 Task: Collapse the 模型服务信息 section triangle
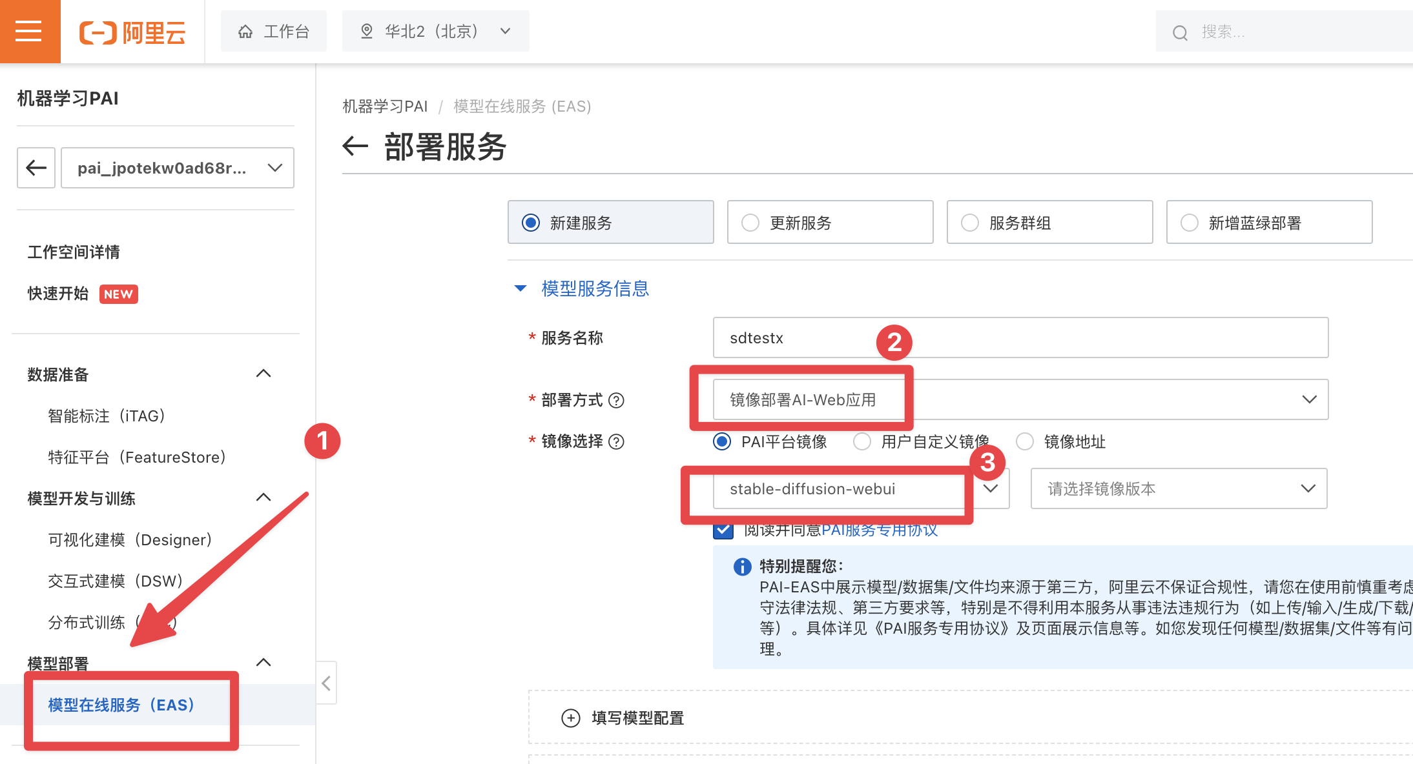click(521, 288)
